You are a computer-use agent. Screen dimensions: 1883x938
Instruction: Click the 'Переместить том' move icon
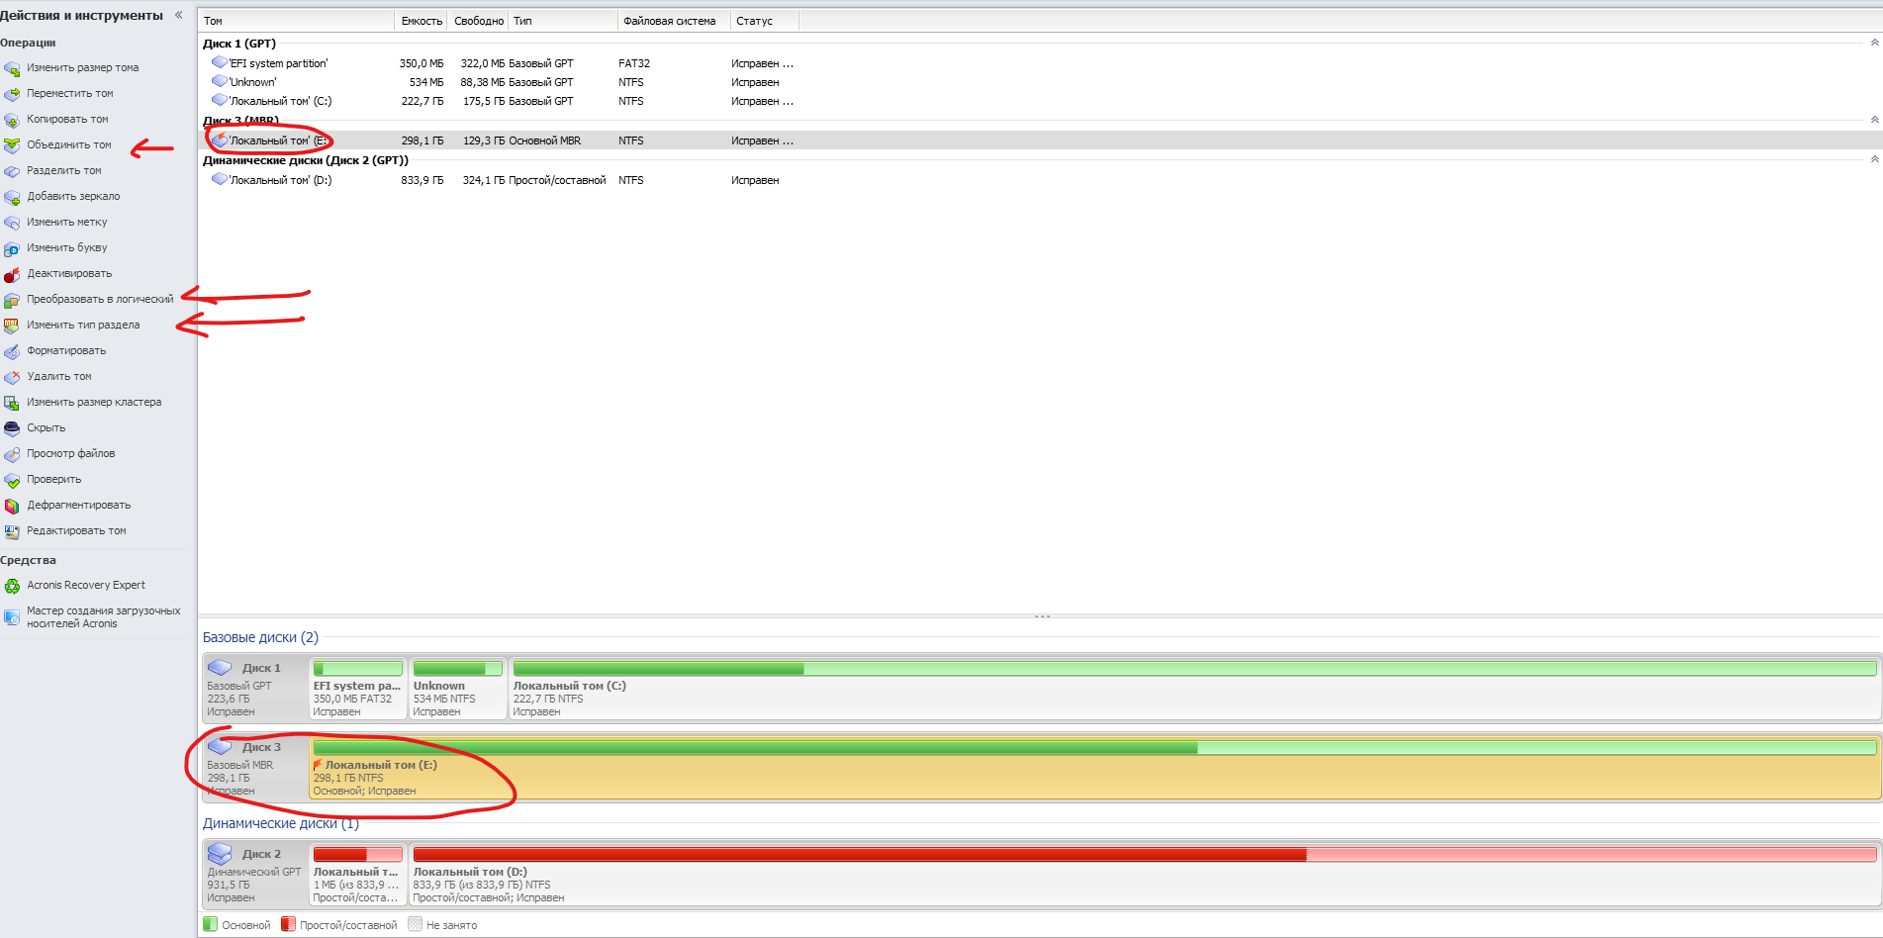tap(12, 94)
